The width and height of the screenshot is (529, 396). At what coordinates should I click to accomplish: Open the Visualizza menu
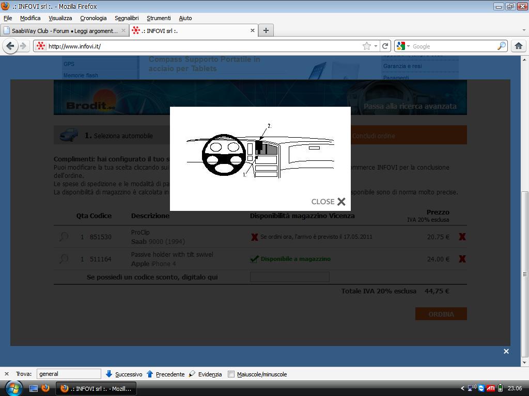click(x=60, y=18)
